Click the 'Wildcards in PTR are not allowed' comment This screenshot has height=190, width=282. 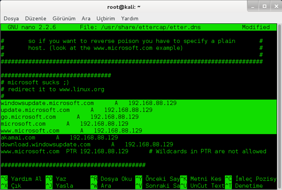tap(208, 151)
